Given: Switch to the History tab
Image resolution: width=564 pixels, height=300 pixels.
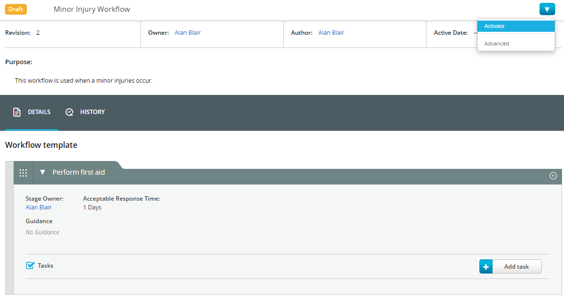Looking at the screenshot, I should click(85, 112).
